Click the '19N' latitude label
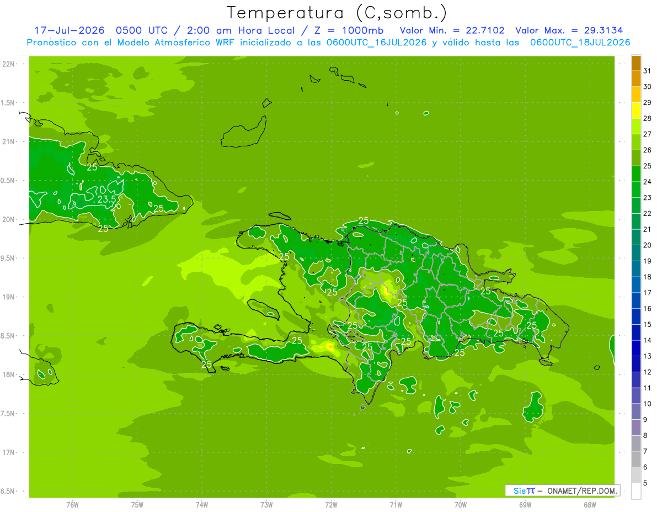Image resolution: width=662 pixels, height=512 pixels. click(x=8, y=297)
